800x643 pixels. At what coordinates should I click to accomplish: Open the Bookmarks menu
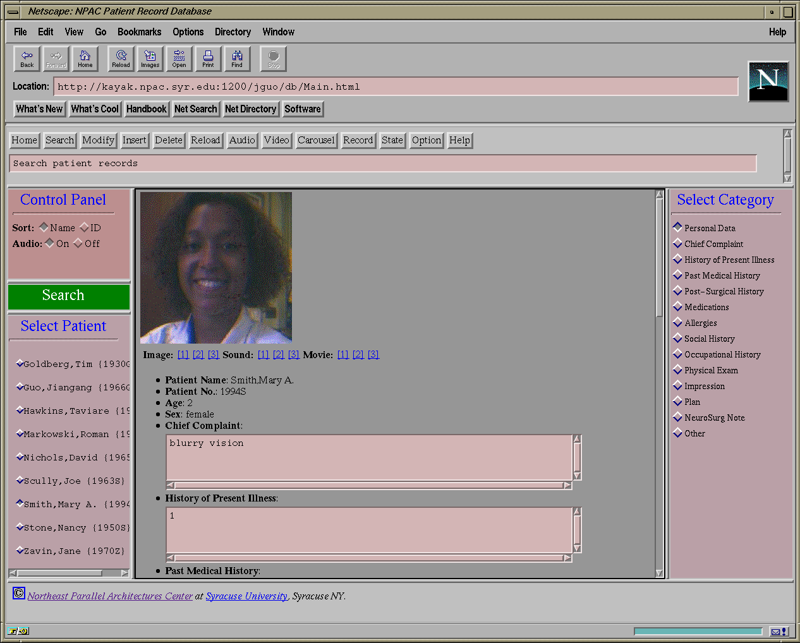[139, 32]
